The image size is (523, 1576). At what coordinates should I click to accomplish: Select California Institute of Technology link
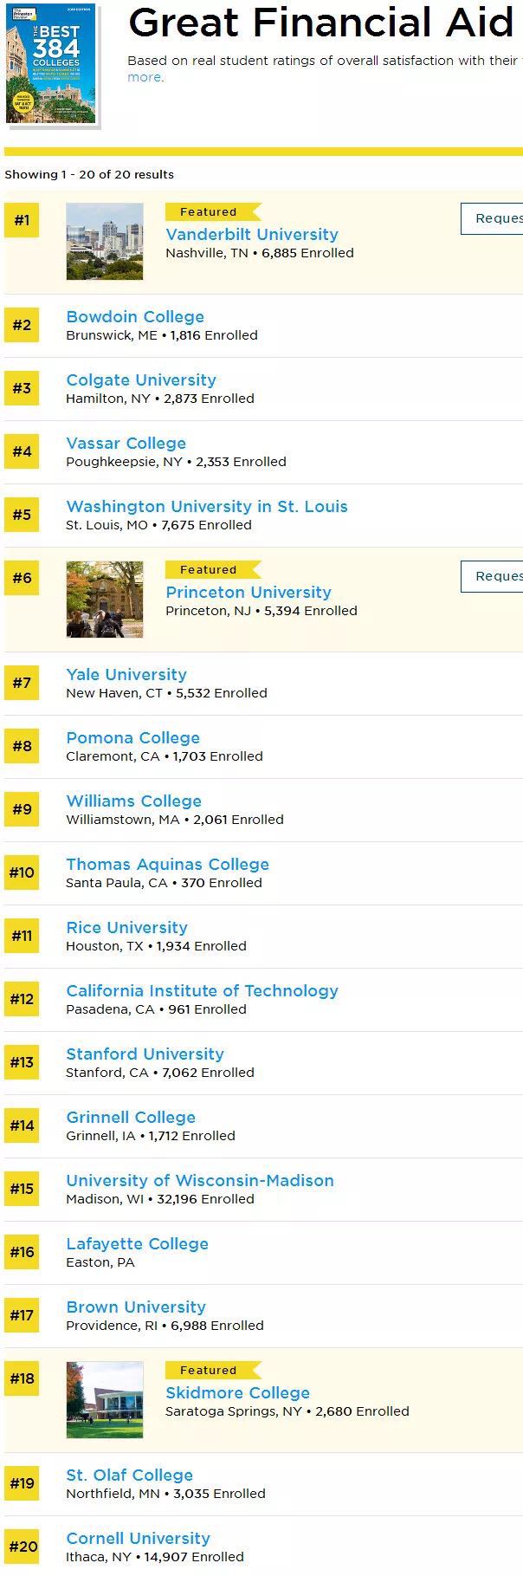(x=202, y=991)
